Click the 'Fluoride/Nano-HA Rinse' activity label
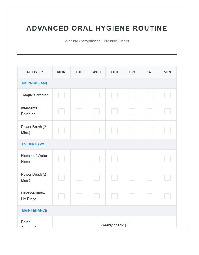Viewport: 199px width, 255px height. click(x=33, y=196)
